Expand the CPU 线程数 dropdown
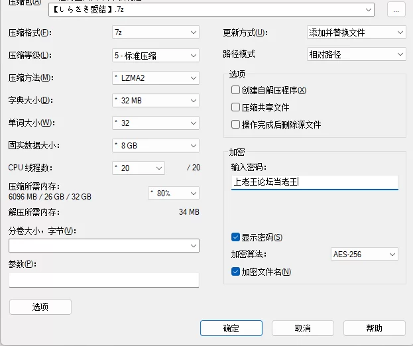 point(139,168)
